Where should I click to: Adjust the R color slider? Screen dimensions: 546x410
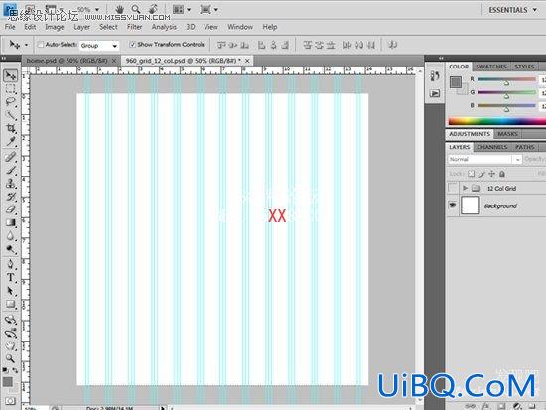(x=506, y=80)
